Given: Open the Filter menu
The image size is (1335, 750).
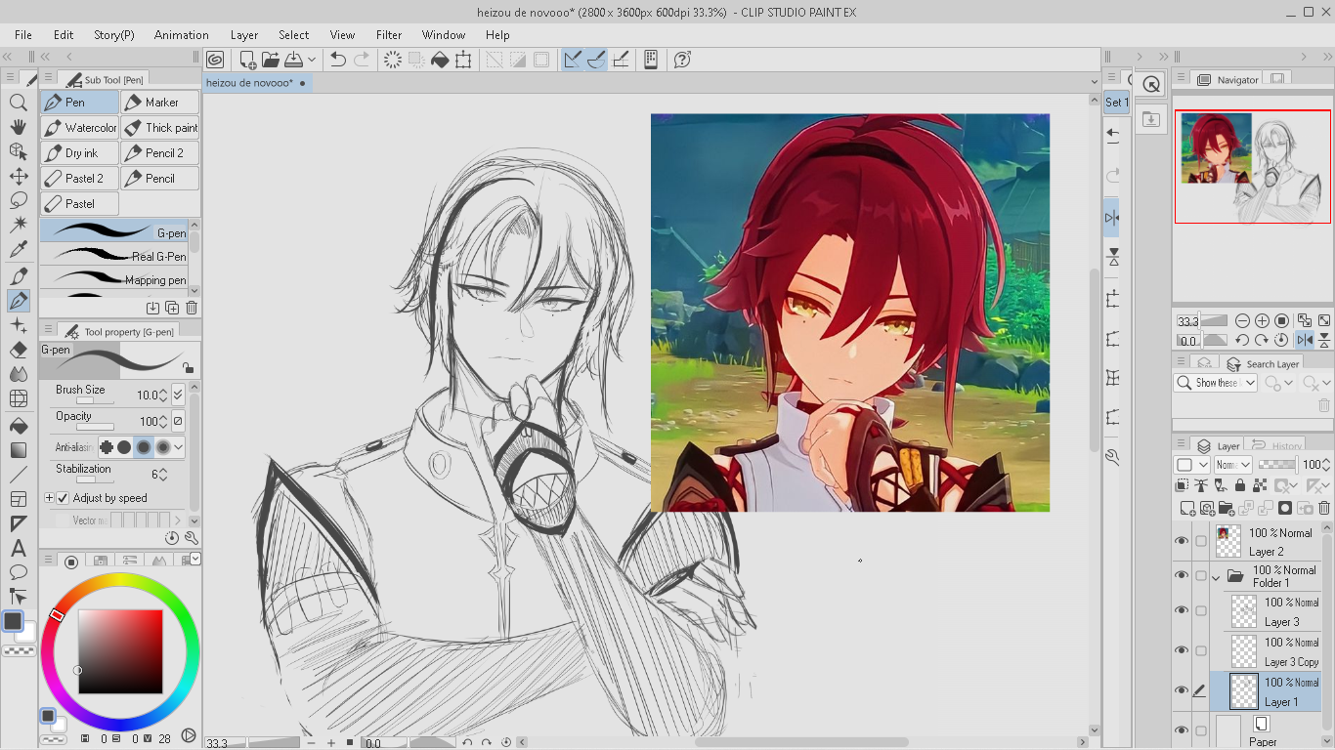Looking at the screenshot, I should [x=388, y=35].
